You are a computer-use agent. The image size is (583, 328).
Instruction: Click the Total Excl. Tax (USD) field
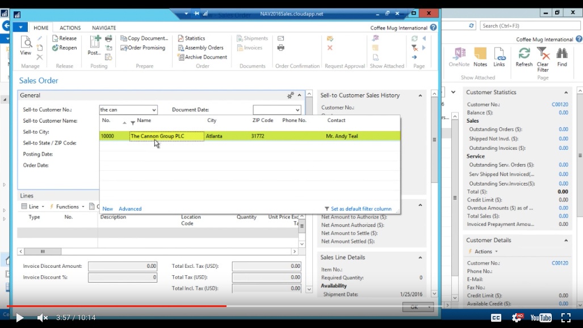[x=267, y=266]
